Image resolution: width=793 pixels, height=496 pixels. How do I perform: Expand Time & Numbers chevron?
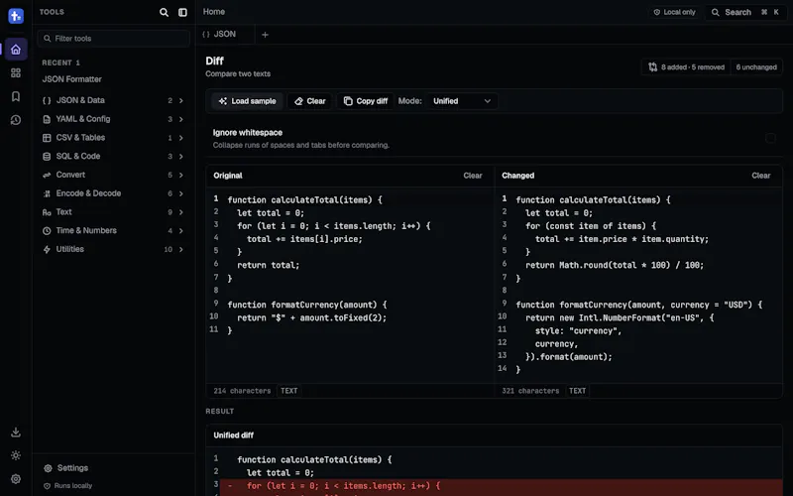pos(181,231)
